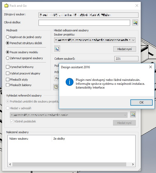Click the greyed Hledat nyní button under Vyhledat referenční soubory
156x173 pixels.
124,123
